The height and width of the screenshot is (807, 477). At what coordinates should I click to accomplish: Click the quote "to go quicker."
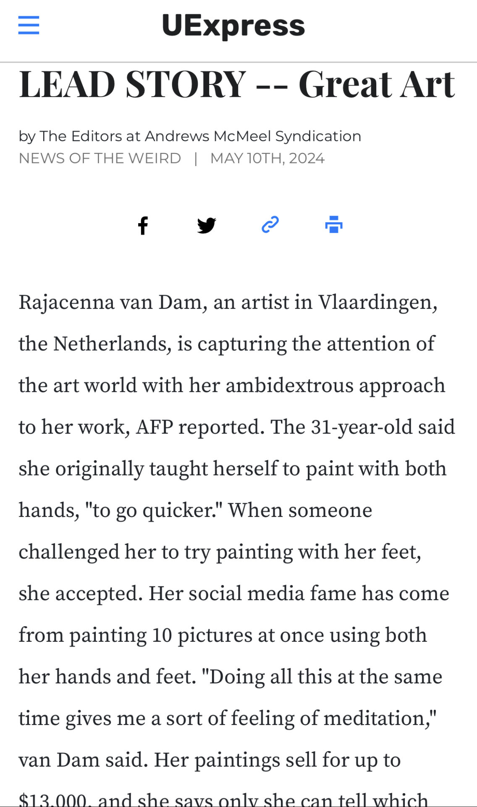pos(154,510)
